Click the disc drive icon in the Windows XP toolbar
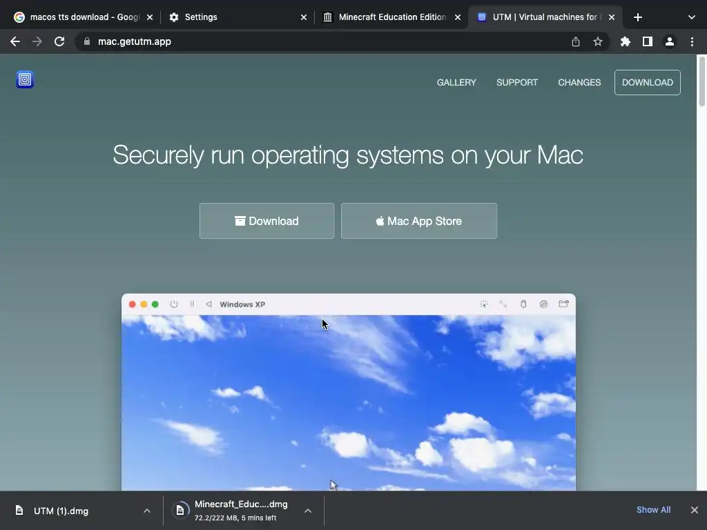Image resolution: width=707 pixels, height=530 pixels. tap(543, 304)
